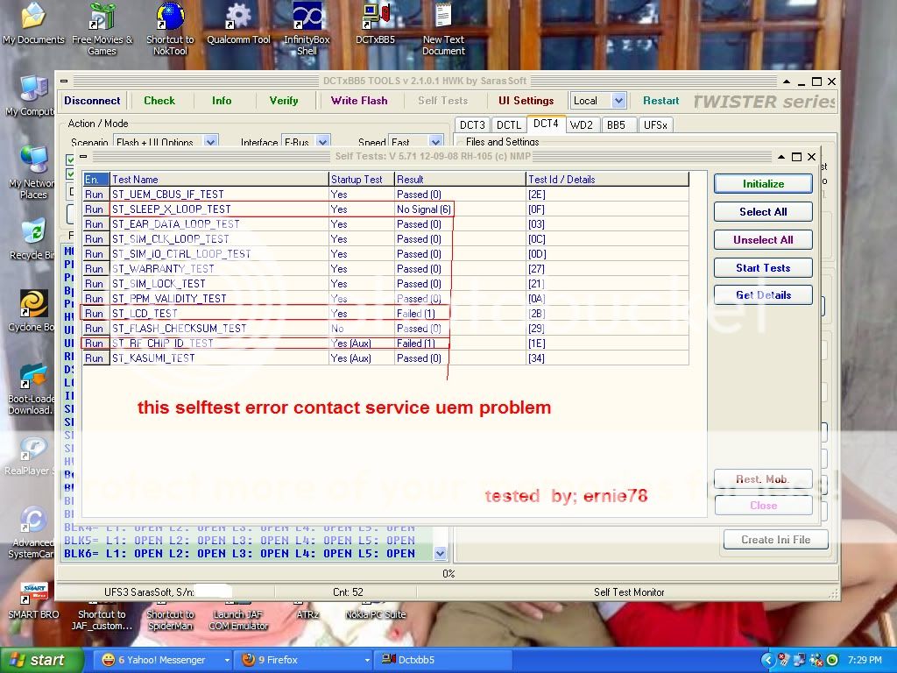Expand the Speed dropdown

point(436,141)
